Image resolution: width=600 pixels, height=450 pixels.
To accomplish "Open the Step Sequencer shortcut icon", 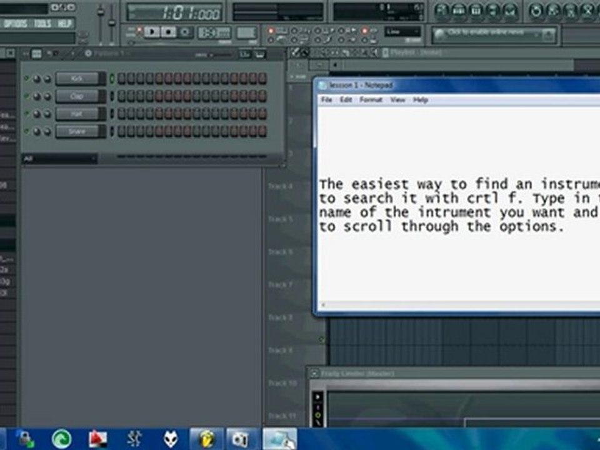I will tap(459, 11).
